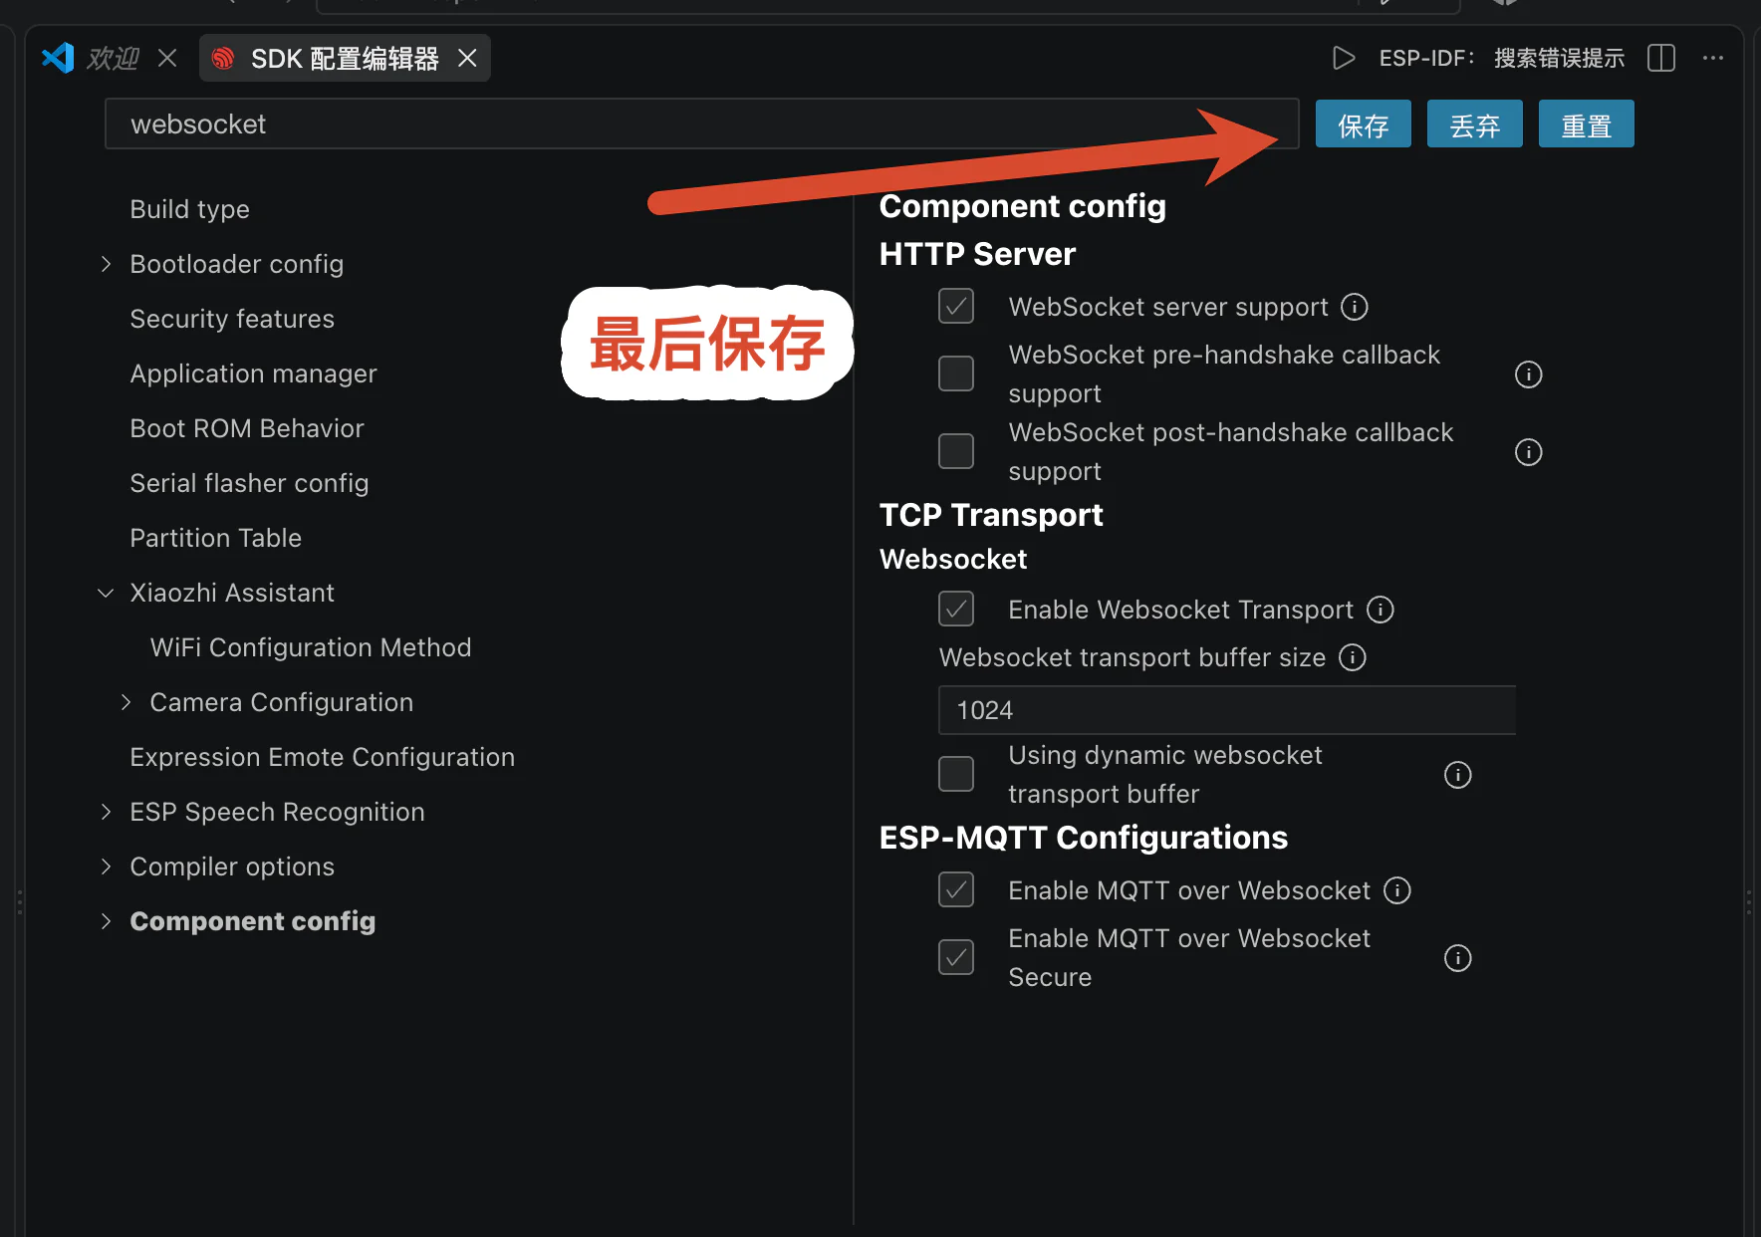Toggle the split editor layout icon

pos(1661,58)
